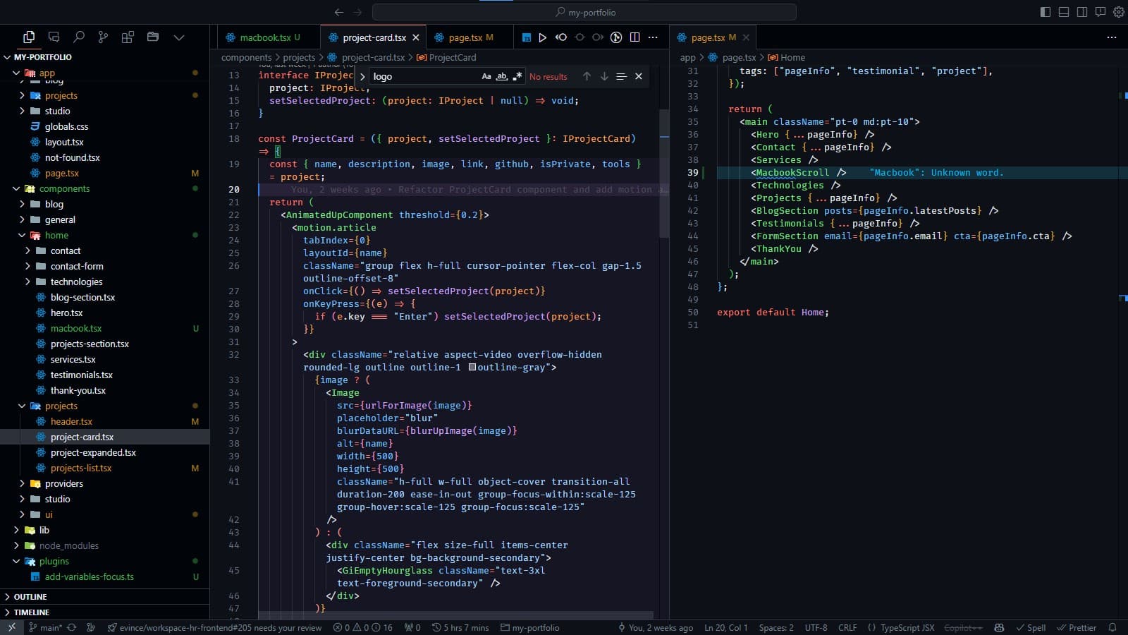Expand the providers folder

63,483
